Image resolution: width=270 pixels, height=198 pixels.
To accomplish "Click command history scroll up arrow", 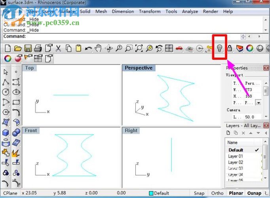I will (x=266, y=20).
